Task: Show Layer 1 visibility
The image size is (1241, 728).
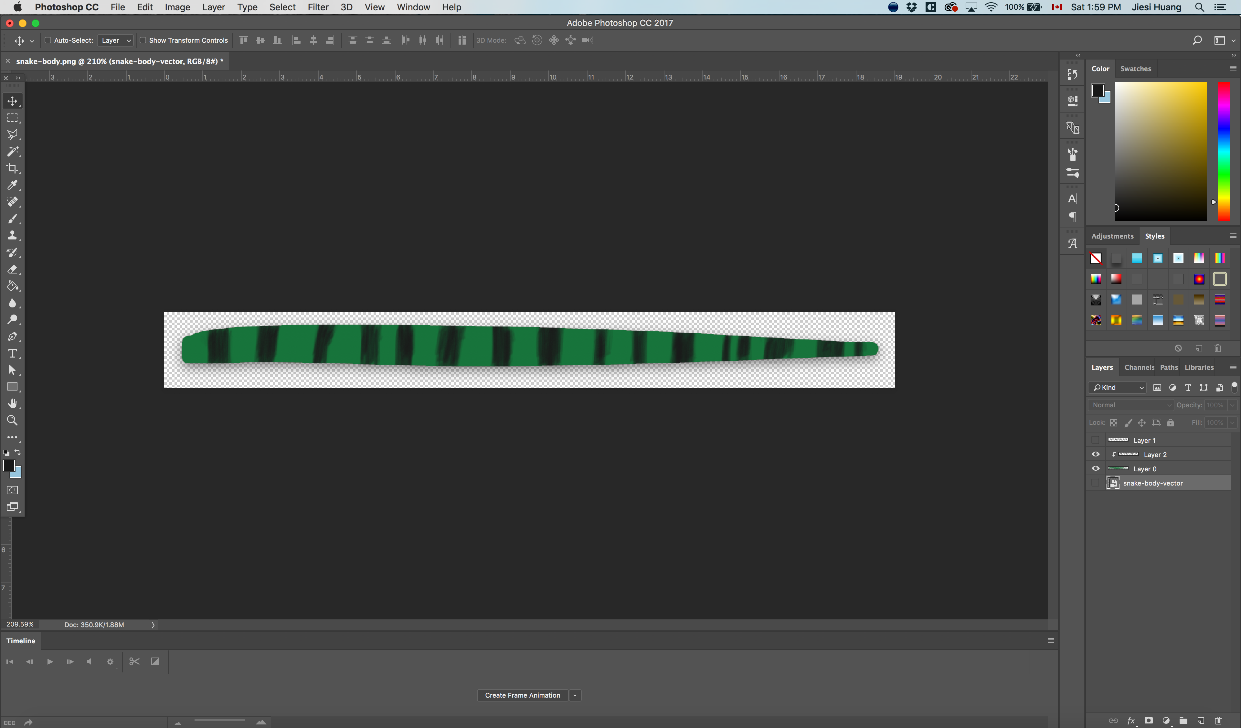Action: tap(1095, 440)
